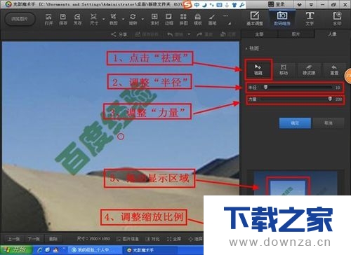Go to 下一张 (Next image)

[x=34, y=239]
